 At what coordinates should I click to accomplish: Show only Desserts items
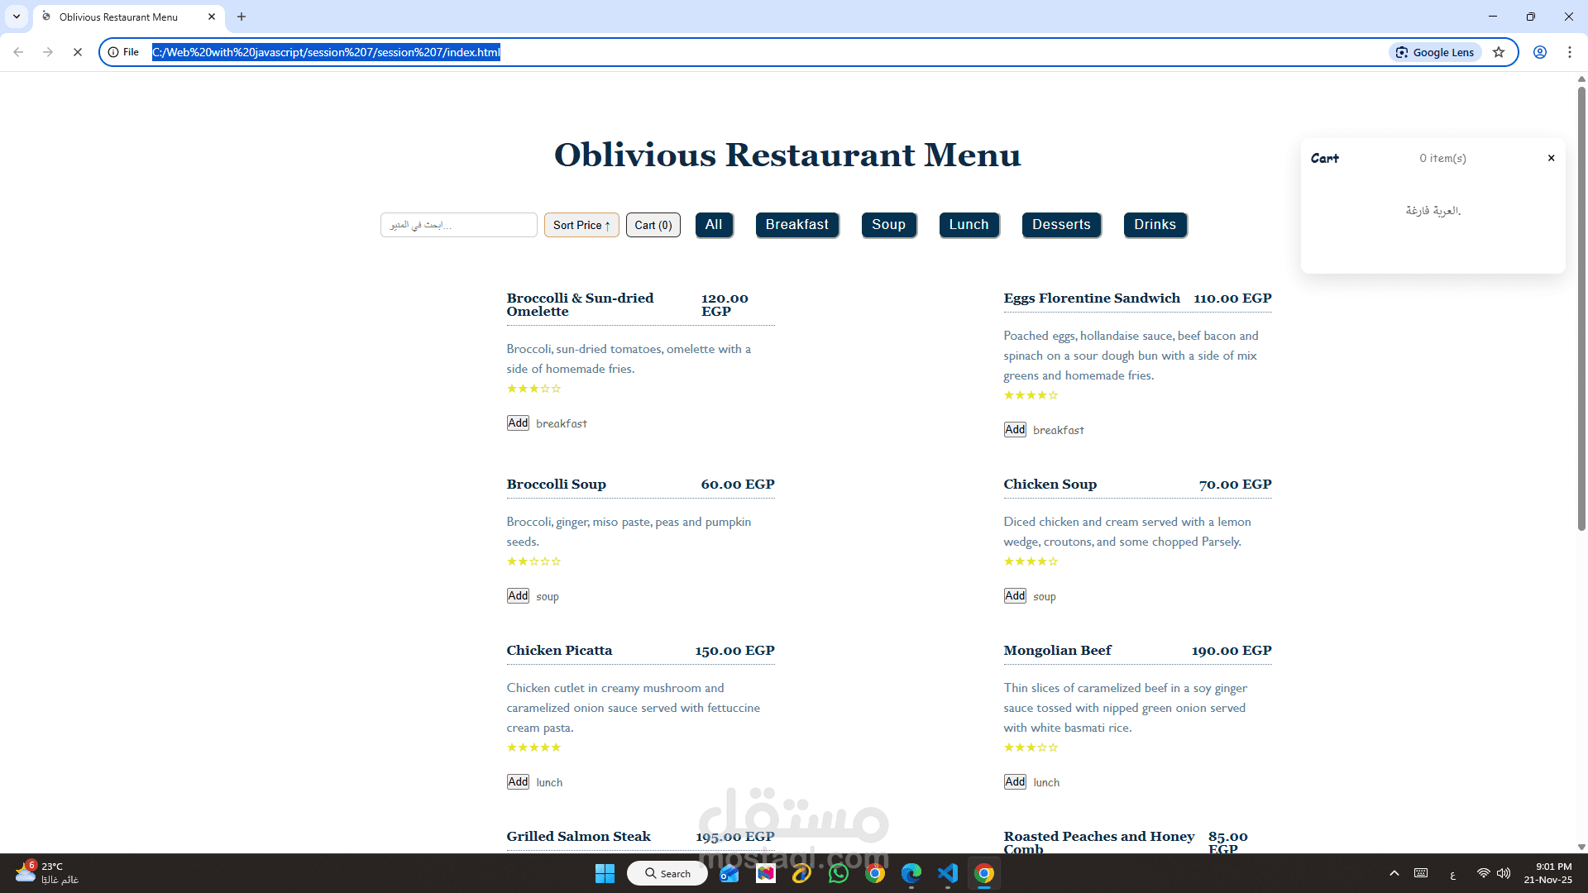pyautogui.click(x=1061, y=225)
